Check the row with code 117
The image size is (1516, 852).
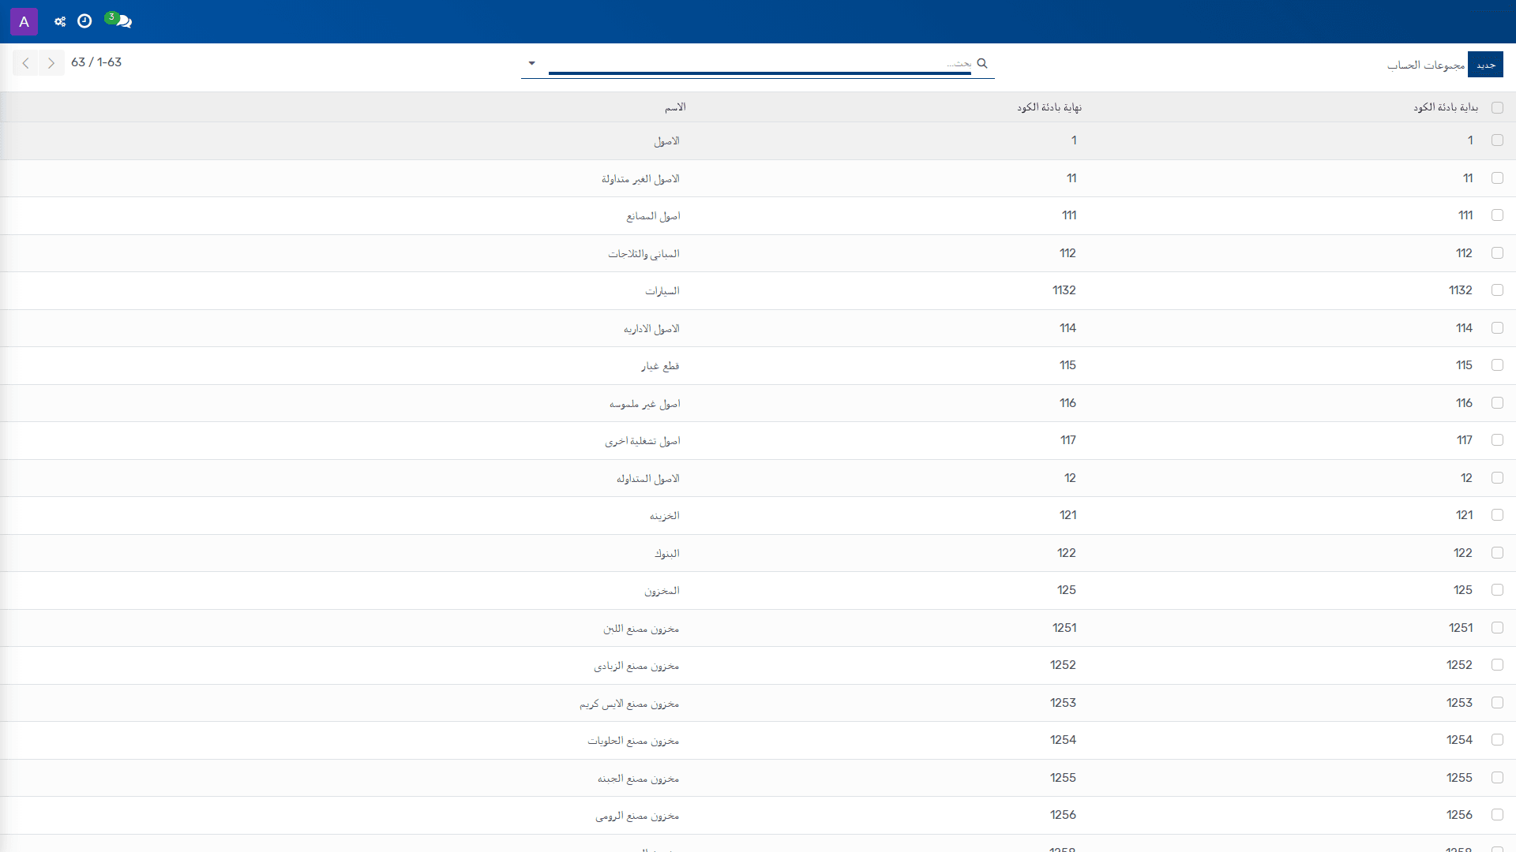click(1497, 440)
